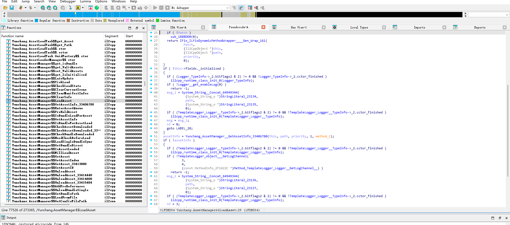Click the Pause process icon
This screenshot has height=225, width=510.
click(161, 8)
